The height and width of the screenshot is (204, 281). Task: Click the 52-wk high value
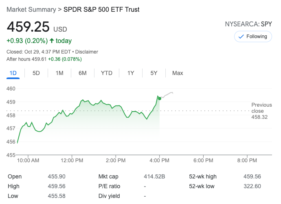pos(252,176)
